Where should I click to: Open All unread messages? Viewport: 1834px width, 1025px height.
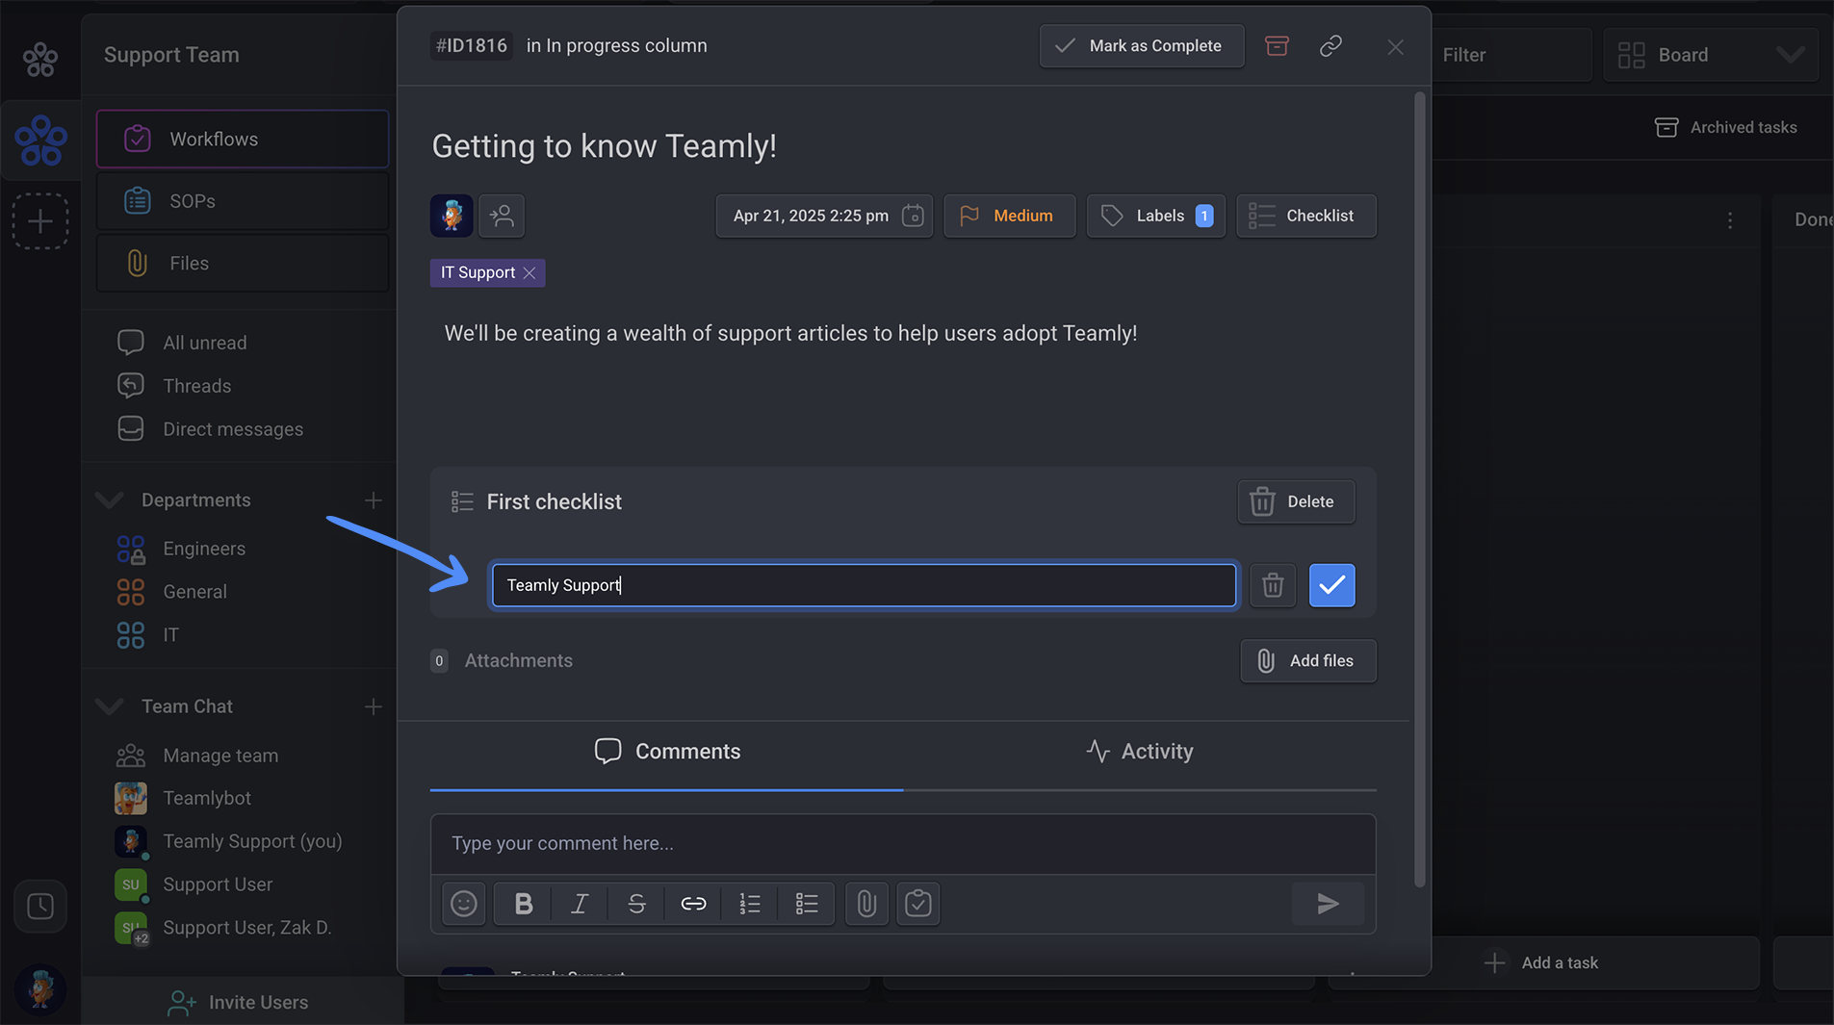(205, 343)
